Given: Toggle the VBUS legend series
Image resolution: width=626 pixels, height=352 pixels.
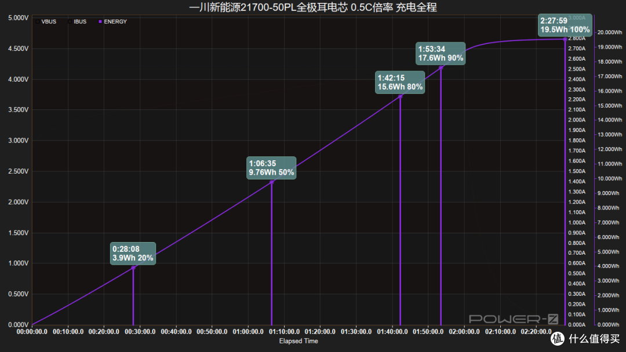Looking at the screenshot, I should pyautogui.click(x=46, y=21).
